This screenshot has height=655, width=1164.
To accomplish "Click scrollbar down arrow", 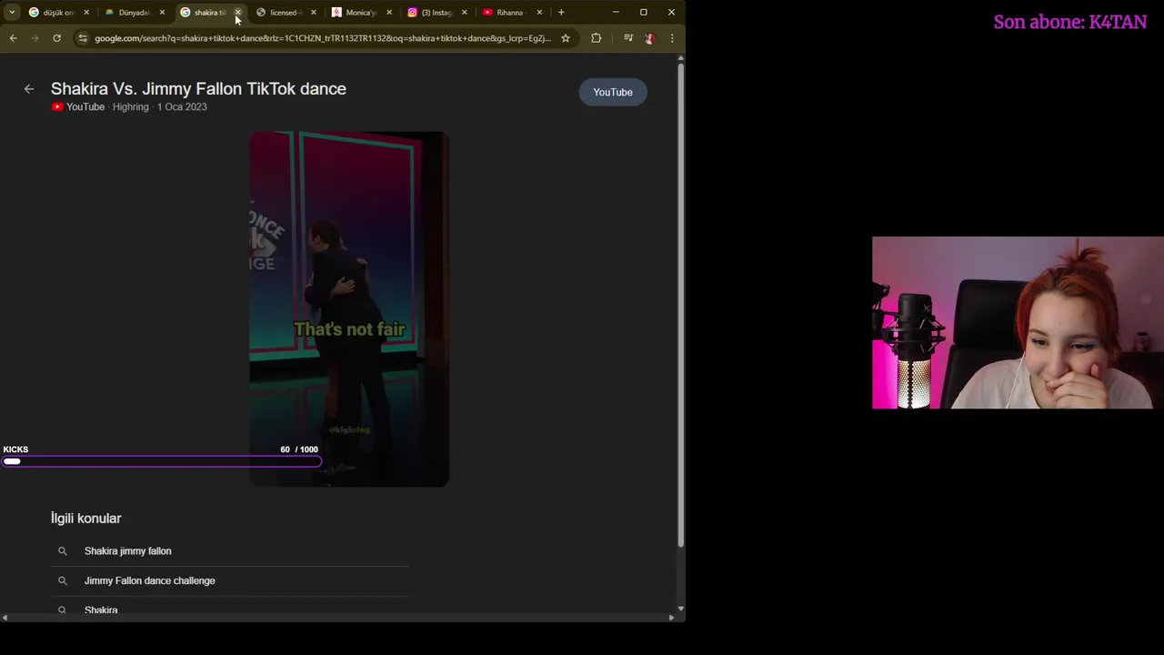I will pos(680,609).
